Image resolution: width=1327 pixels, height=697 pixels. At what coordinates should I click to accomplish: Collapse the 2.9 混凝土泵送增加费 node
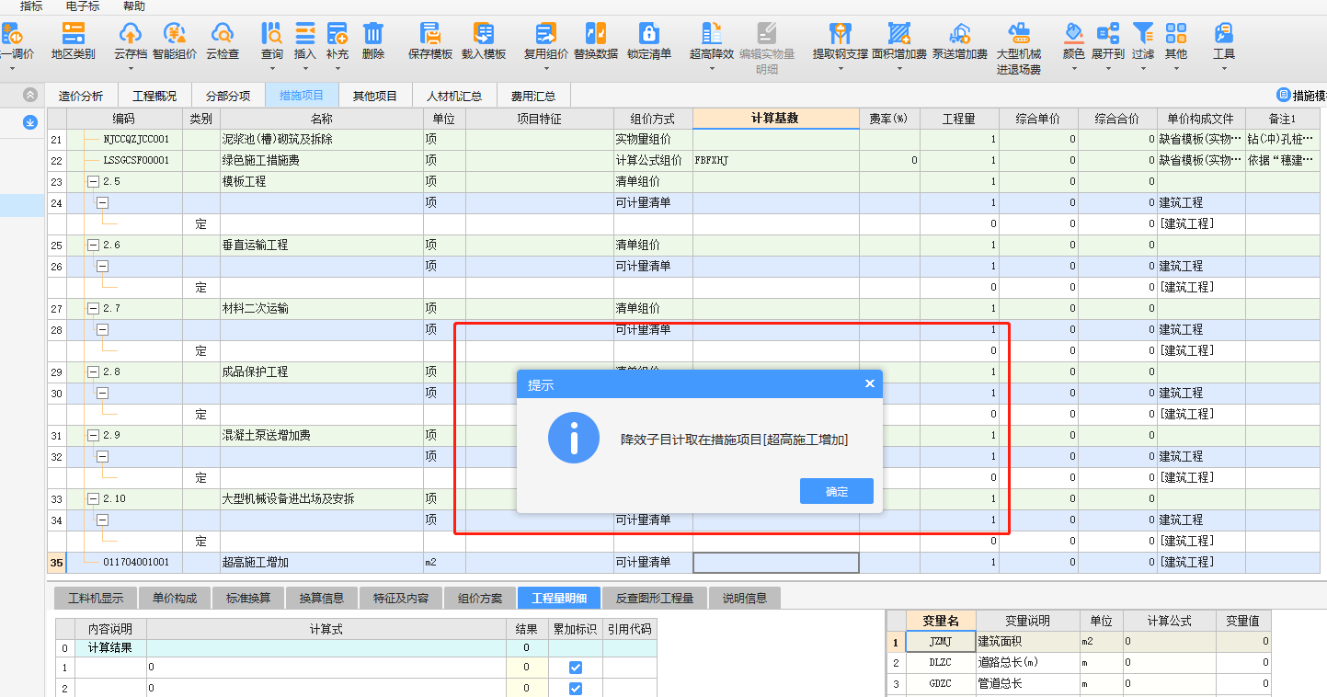93,436
